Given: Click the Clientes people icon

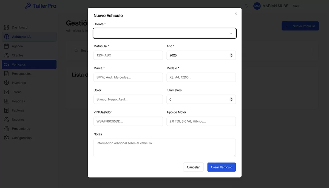Looking at the screenshot, I should pos(6,55).
